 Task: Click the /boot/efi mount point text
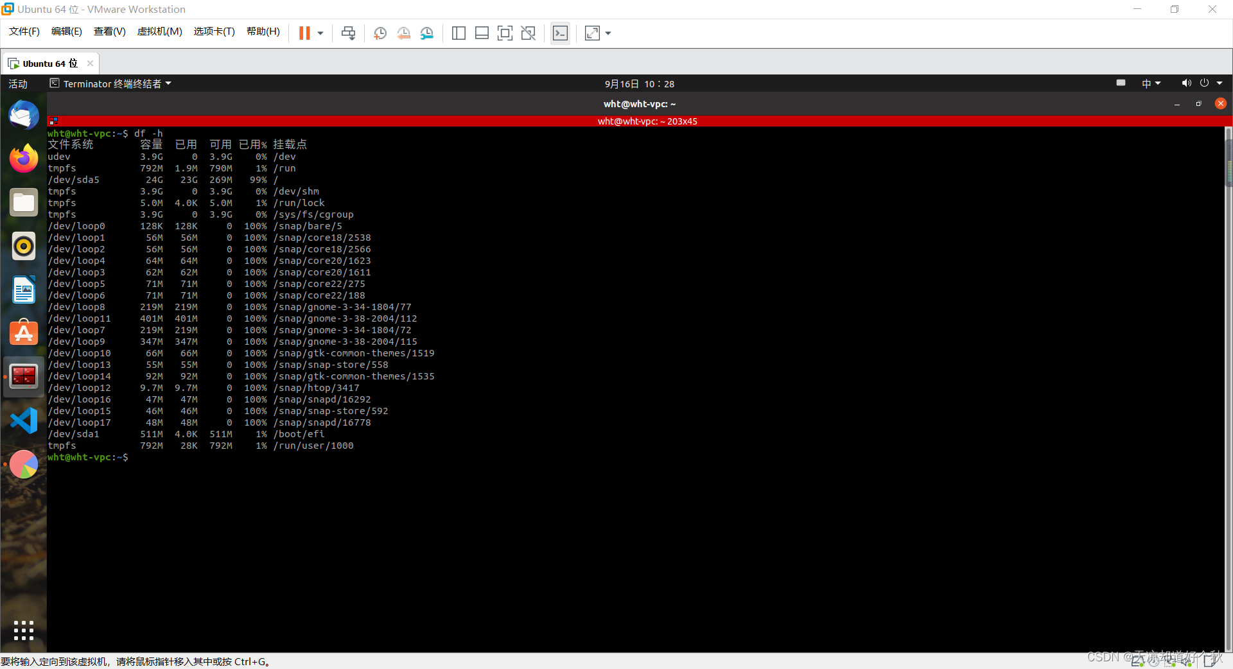[x=299, y=434]
